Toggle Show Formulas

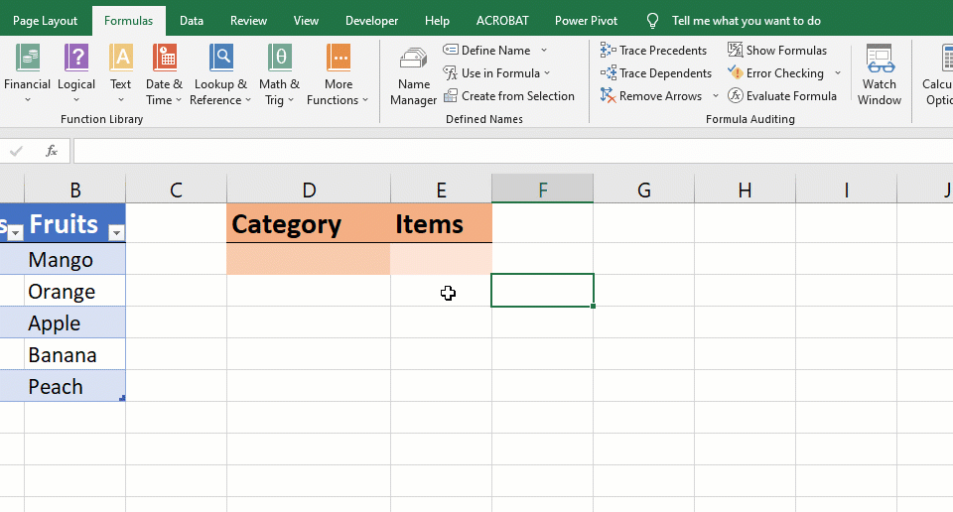(777, 51)
